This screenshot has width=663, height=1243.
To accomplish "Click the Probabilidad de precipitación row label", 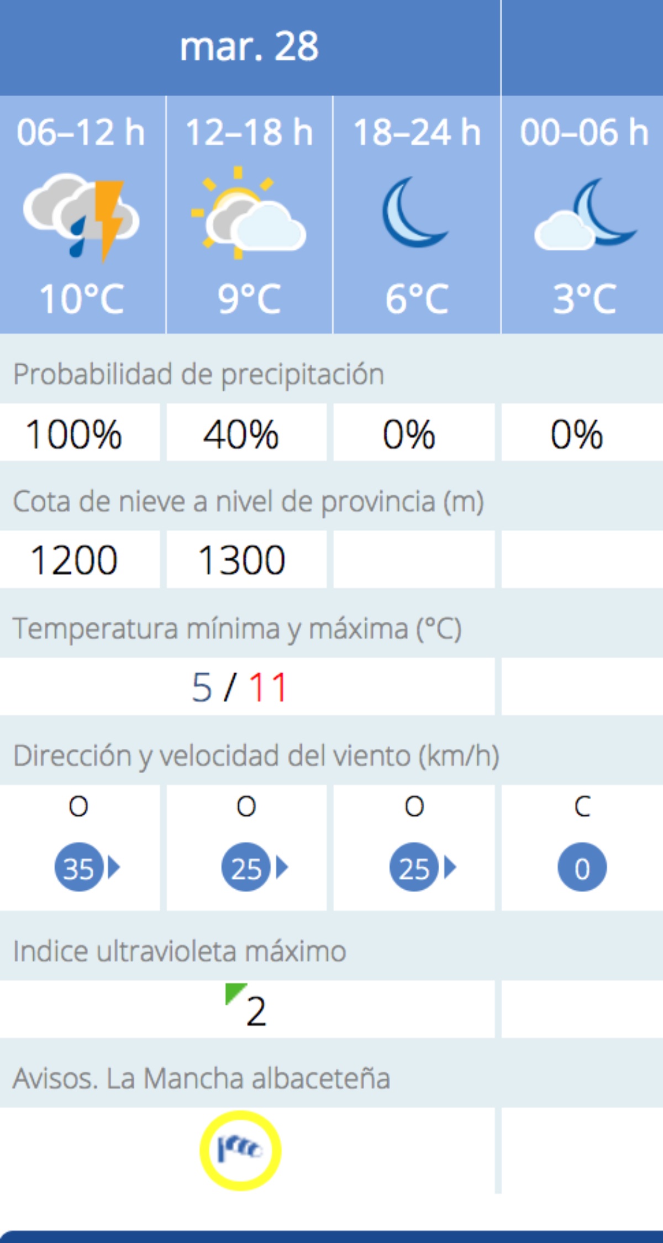I will point(198,374).
